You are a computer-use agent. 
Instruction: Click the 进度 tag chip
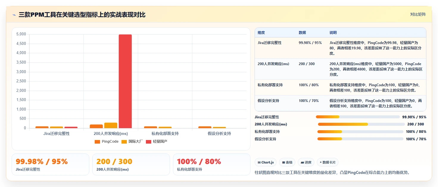(306, 162)
